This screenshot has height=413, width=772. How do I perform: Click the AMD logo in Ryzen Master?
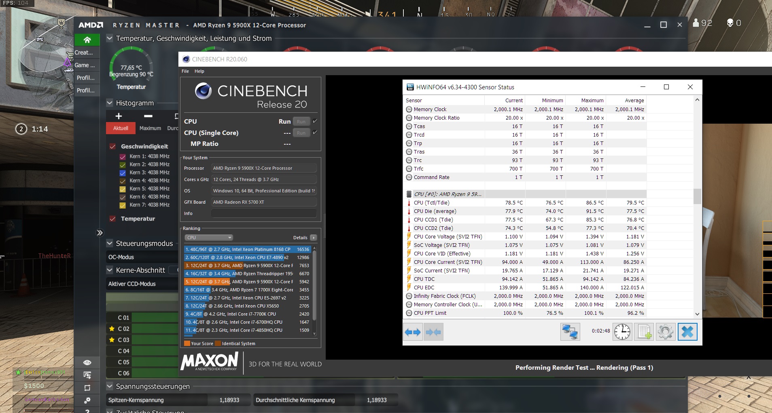91,25
